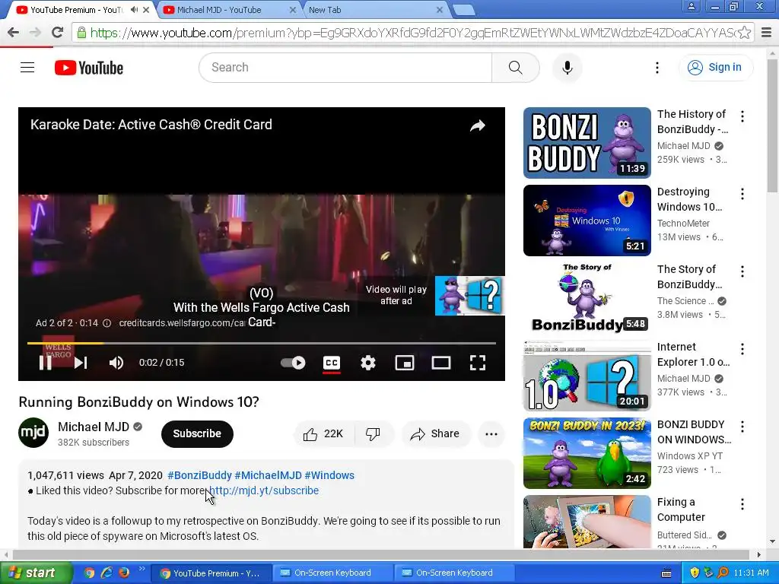Open the ad info icon
The image size is (779, 584).
(107, 323)
